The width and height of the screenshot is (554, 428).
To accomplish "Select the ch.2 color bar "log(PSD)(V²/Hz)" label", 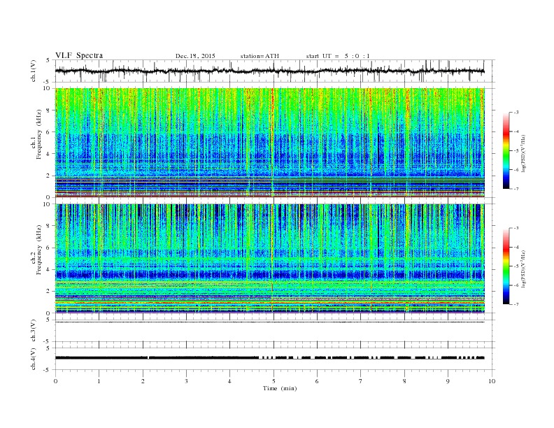I will (x=523, y=269).
